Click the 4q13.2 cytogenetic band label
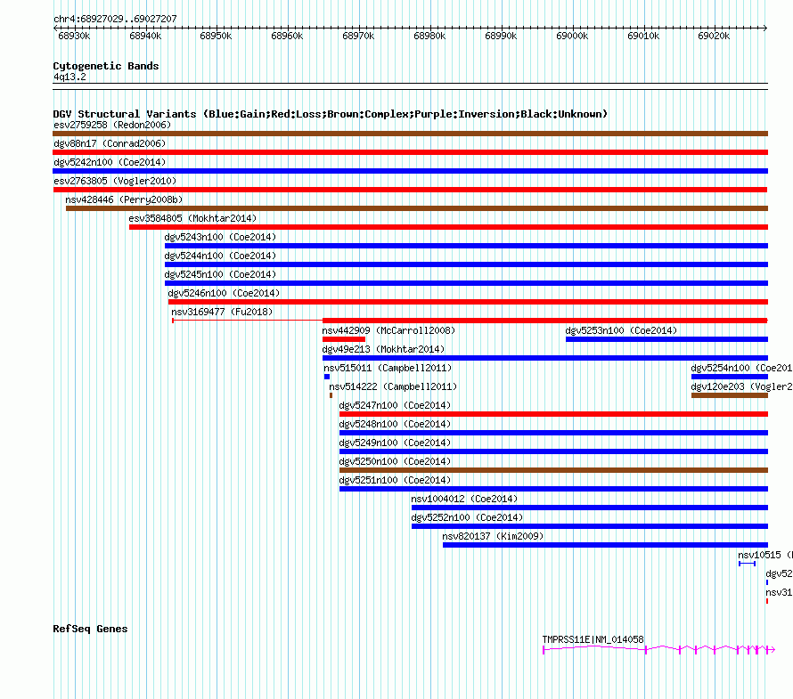Image resolution: width=793 pixels, height=699 pixels. [69, 77]
